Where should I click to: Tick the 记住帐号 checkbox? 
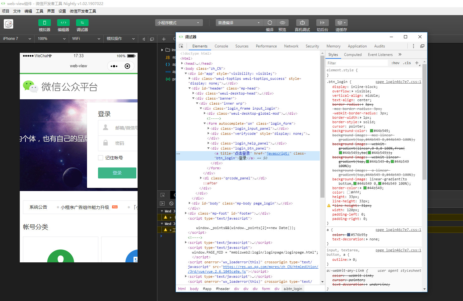101,158
